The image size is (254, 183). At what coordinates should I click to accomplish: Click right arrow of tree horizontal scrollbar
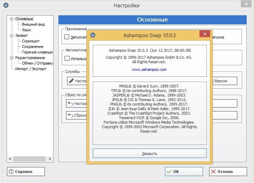click(x=50, y=159)
